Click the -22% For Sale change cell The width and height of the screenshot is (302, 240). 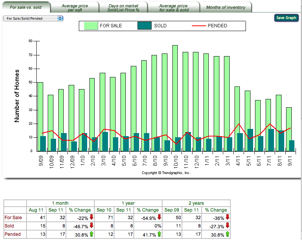pyautogui.click(x=80, y=218)
